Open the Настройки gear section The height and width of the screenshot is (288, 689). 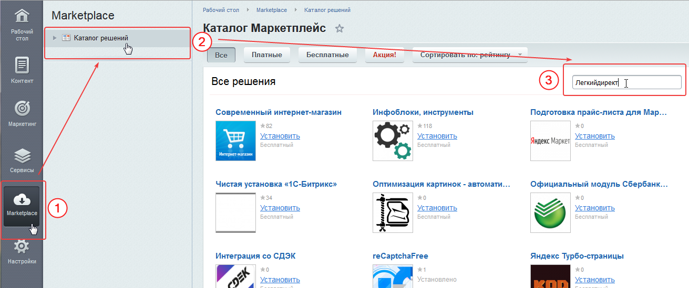22,252
